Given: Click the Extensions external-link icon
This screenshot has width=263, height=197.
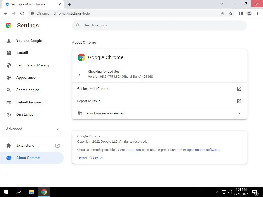Looking at the screenshot, I should point(58,146).
